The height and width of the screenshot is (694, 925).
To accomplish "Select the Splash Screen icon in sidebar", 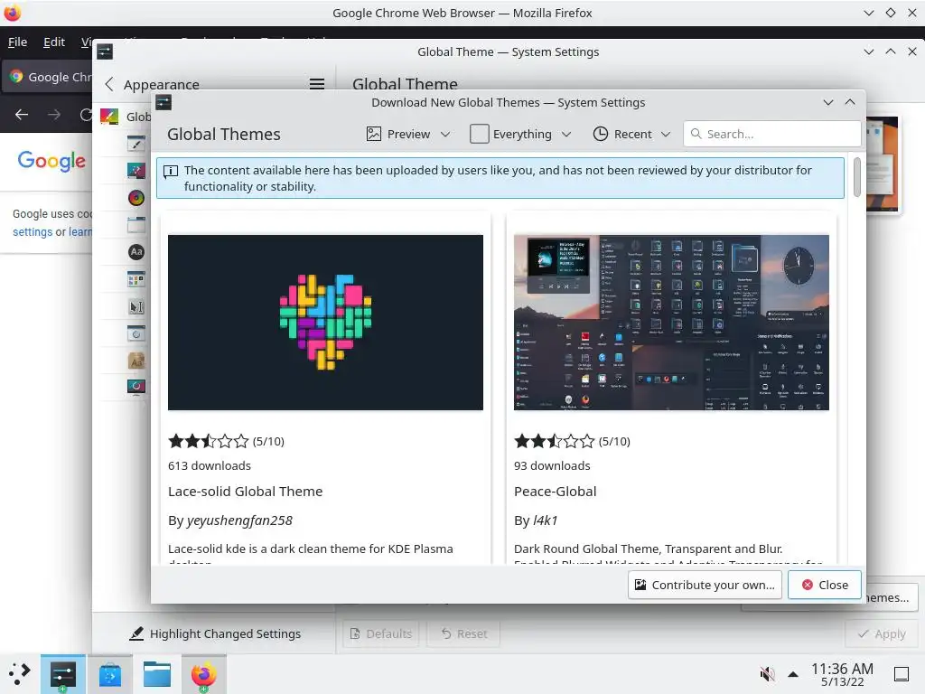I will (136, 333).
